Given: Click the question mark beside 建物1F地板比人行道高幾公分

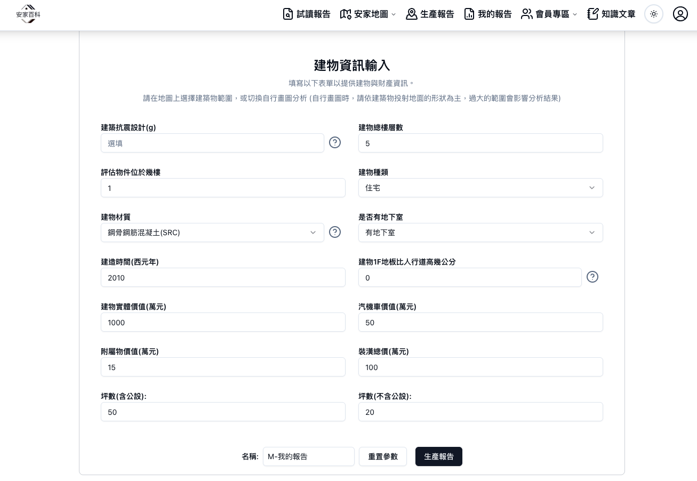Looking at the screenshot, I should point(592,277).
